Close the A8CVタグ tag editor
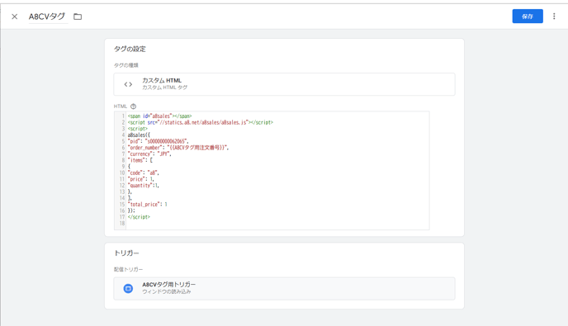The height and width of the screenshot is (326, 568). point(15,17)
